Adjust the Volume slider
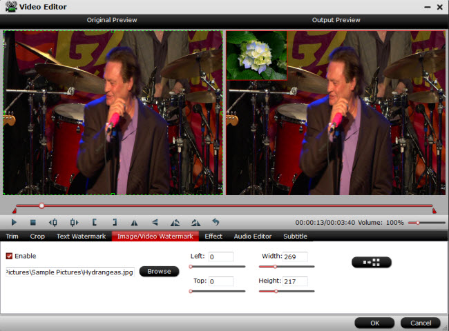449x331 pixels. click(426, 222)
